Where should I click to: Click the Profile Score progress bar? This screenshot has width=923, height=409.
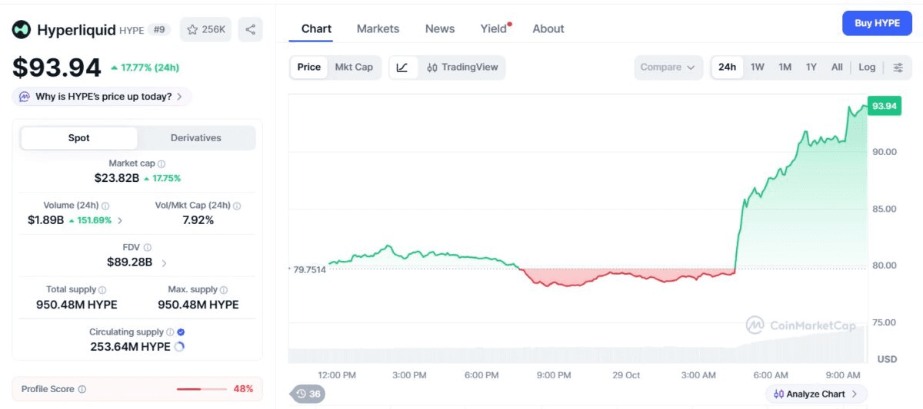click(202, 390)
